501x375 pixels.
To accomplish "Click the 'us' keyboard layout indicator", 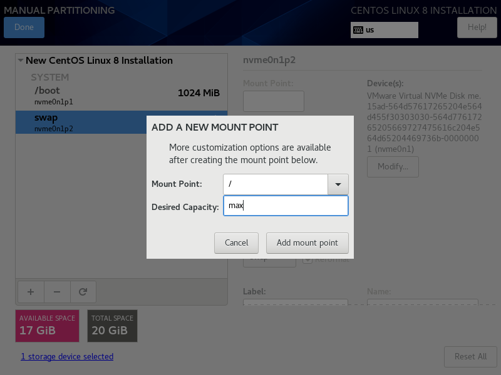I will 384,30.
